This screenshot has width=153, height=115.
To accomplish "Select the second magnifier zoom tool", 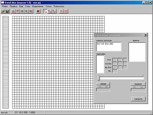I will [31, 11].
